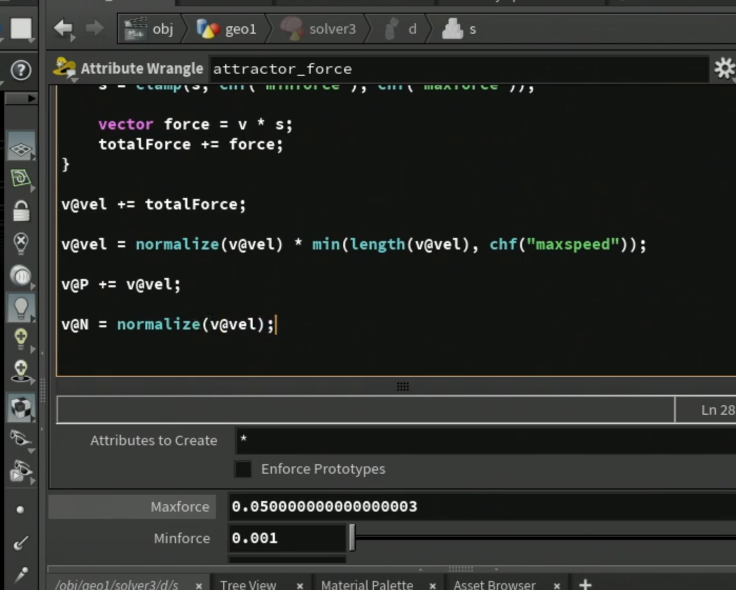The image size is (736, 590).
Task: Open the d path segment
Action: (x=401, y=29)
